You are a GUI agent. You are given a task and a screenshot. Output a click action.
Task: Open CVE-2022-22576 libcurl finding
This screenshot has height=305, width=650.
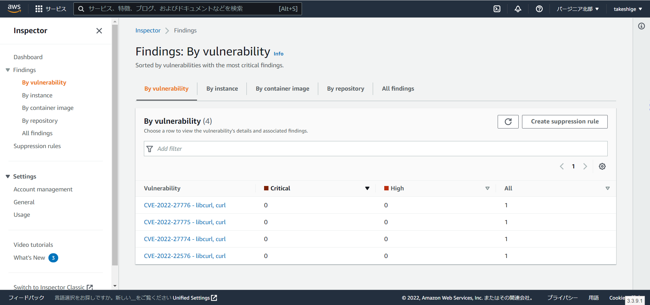[185, 256]
